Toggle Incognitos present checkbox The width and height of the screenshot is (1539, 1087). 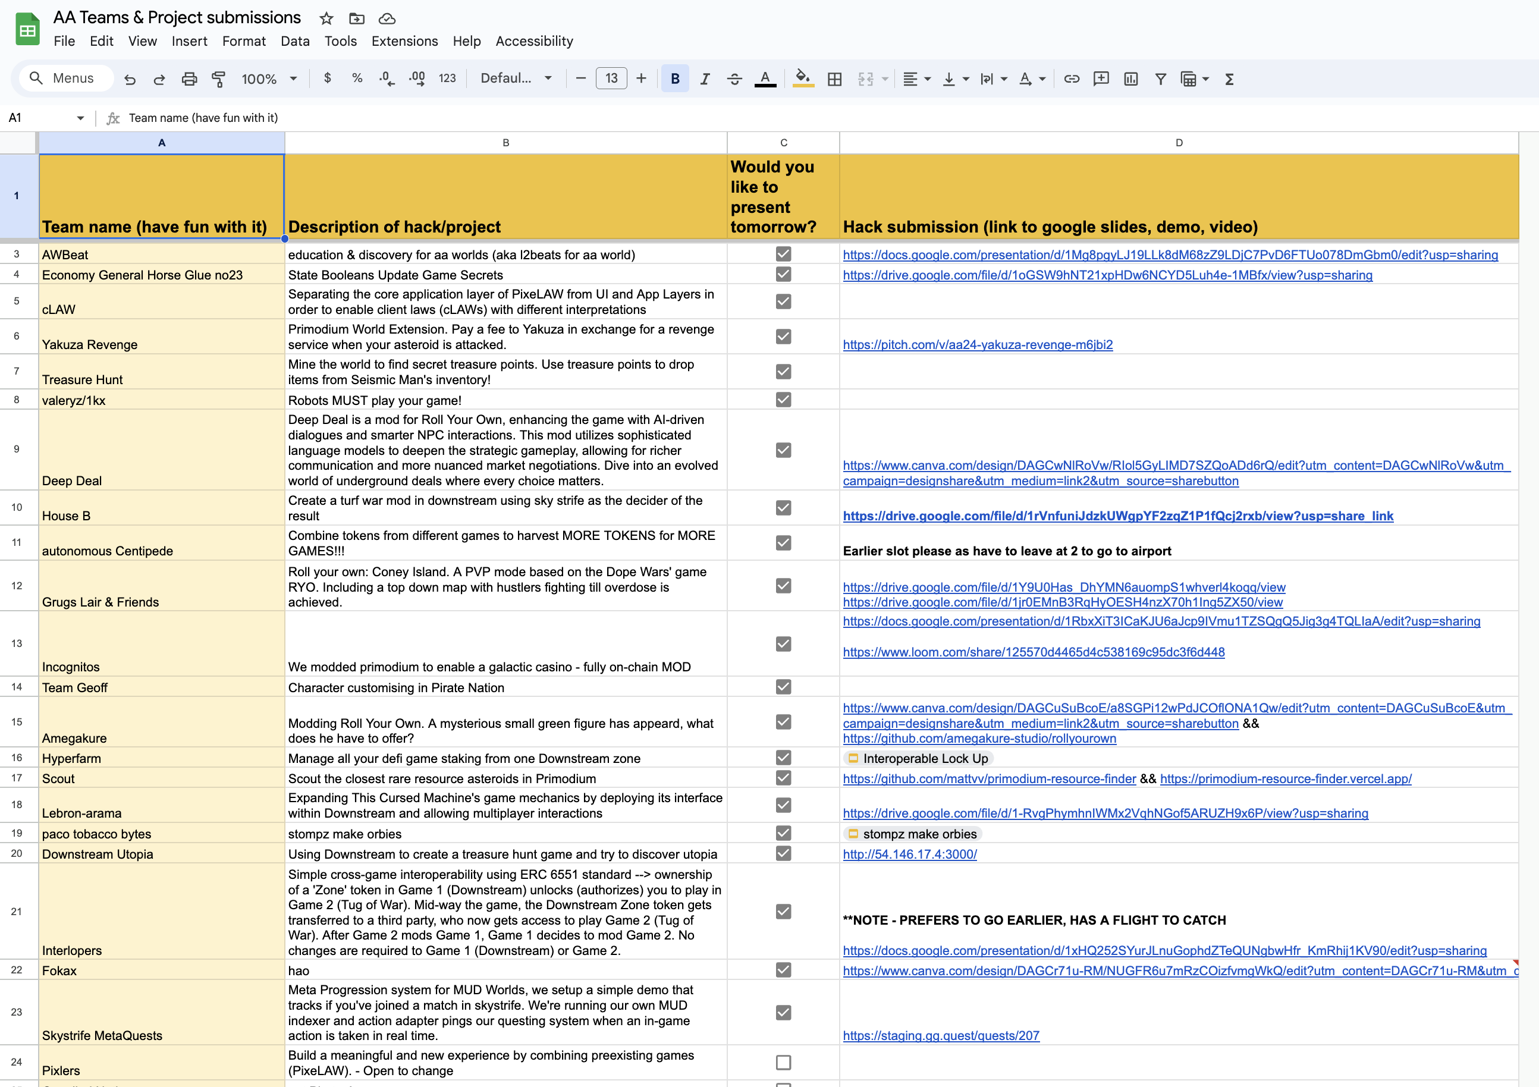pos(783,643)
